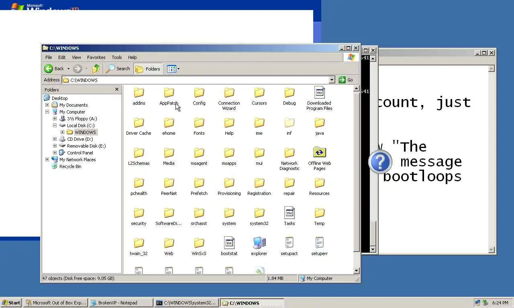Select the Temp folder icon

[x=320, y=213]
